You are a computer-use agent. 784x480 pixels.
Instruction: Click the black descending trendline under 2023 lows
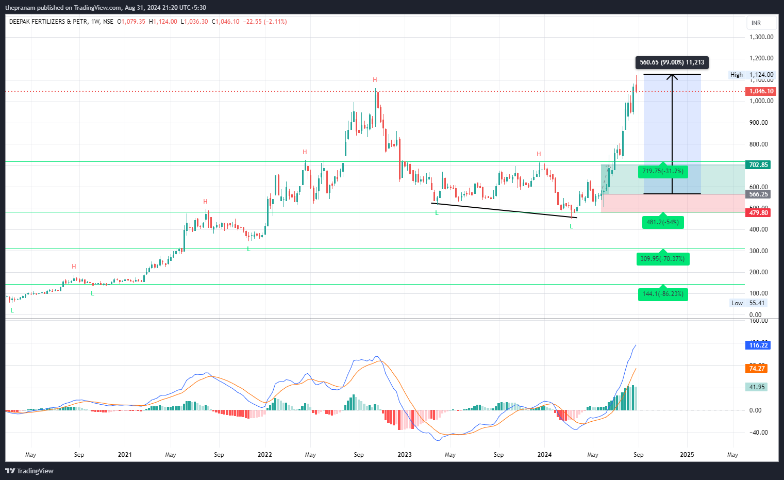click(504, 210)
